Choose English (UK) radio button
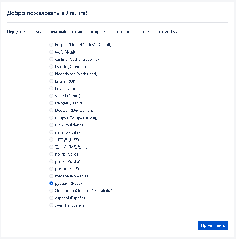 tap(51, 81)
